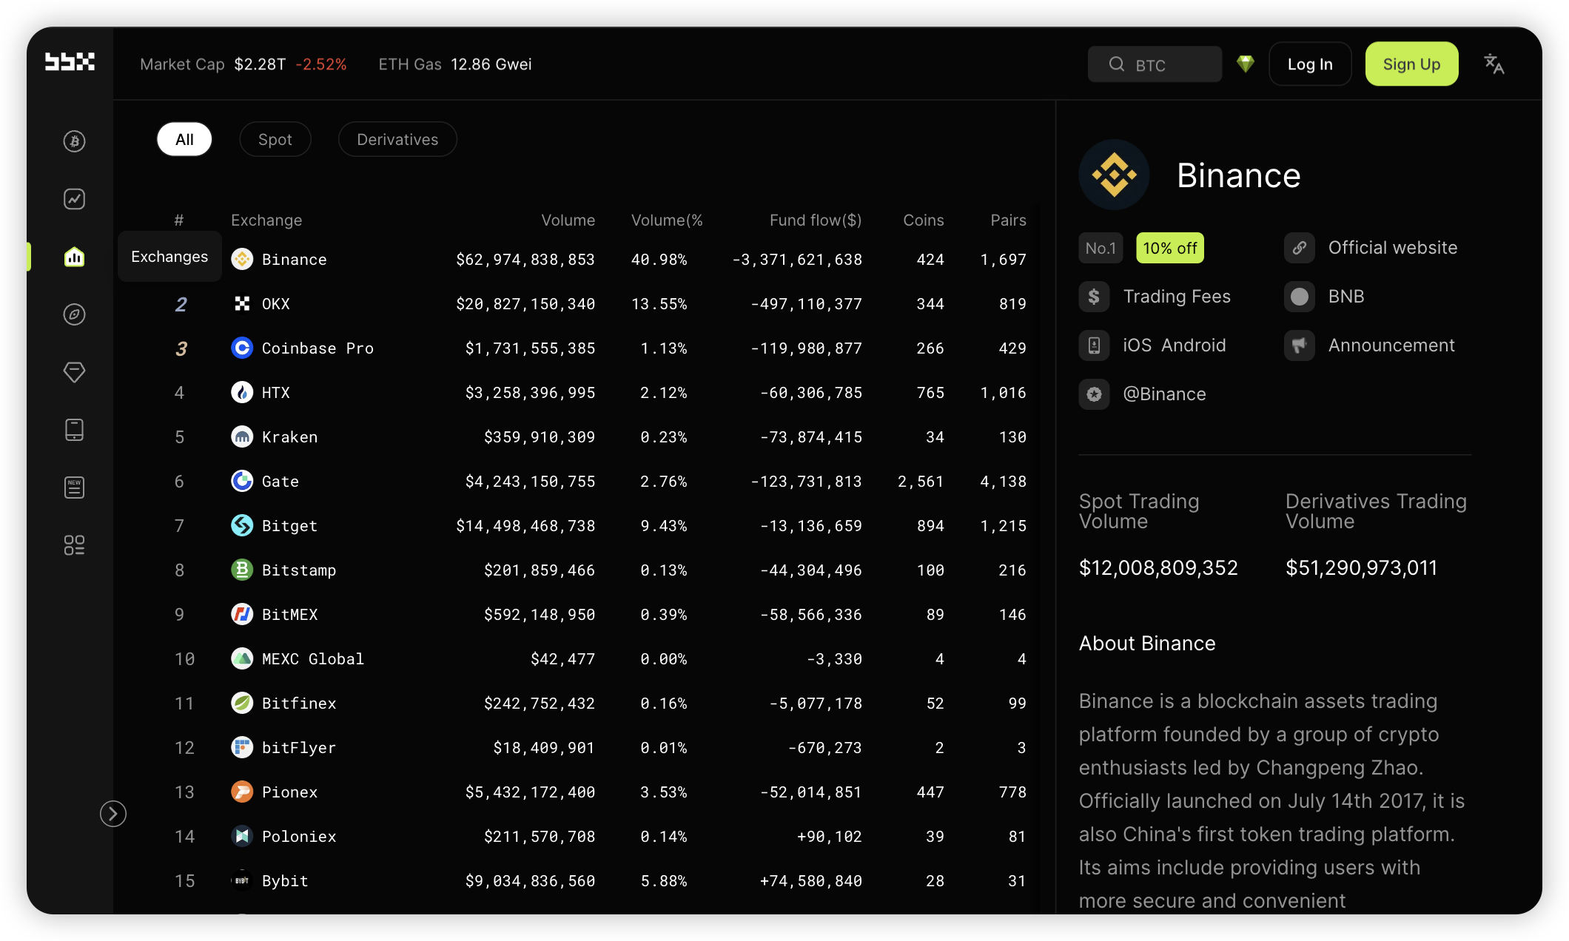Image resolution: width=1569 pixels, height=941 pixels.
Task: Select the OKX exchange name
Action: (276, 304)
